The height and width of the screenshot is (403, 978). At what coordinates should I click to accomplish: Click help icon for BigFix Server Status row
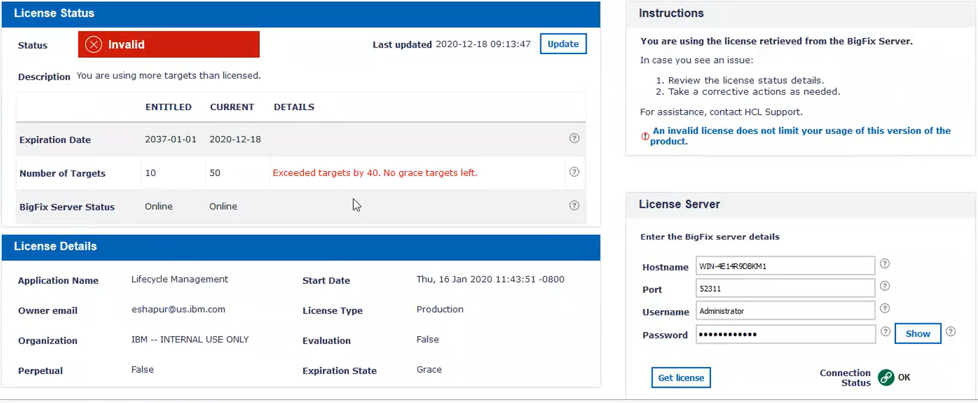coord(574,205)
